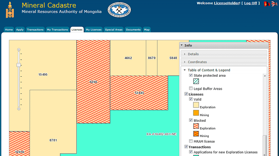Screen dimensions: 279x156
Task: Click the Mineral Resources Authority round seal
Action: pyautogui.click(x=119, y=11)
